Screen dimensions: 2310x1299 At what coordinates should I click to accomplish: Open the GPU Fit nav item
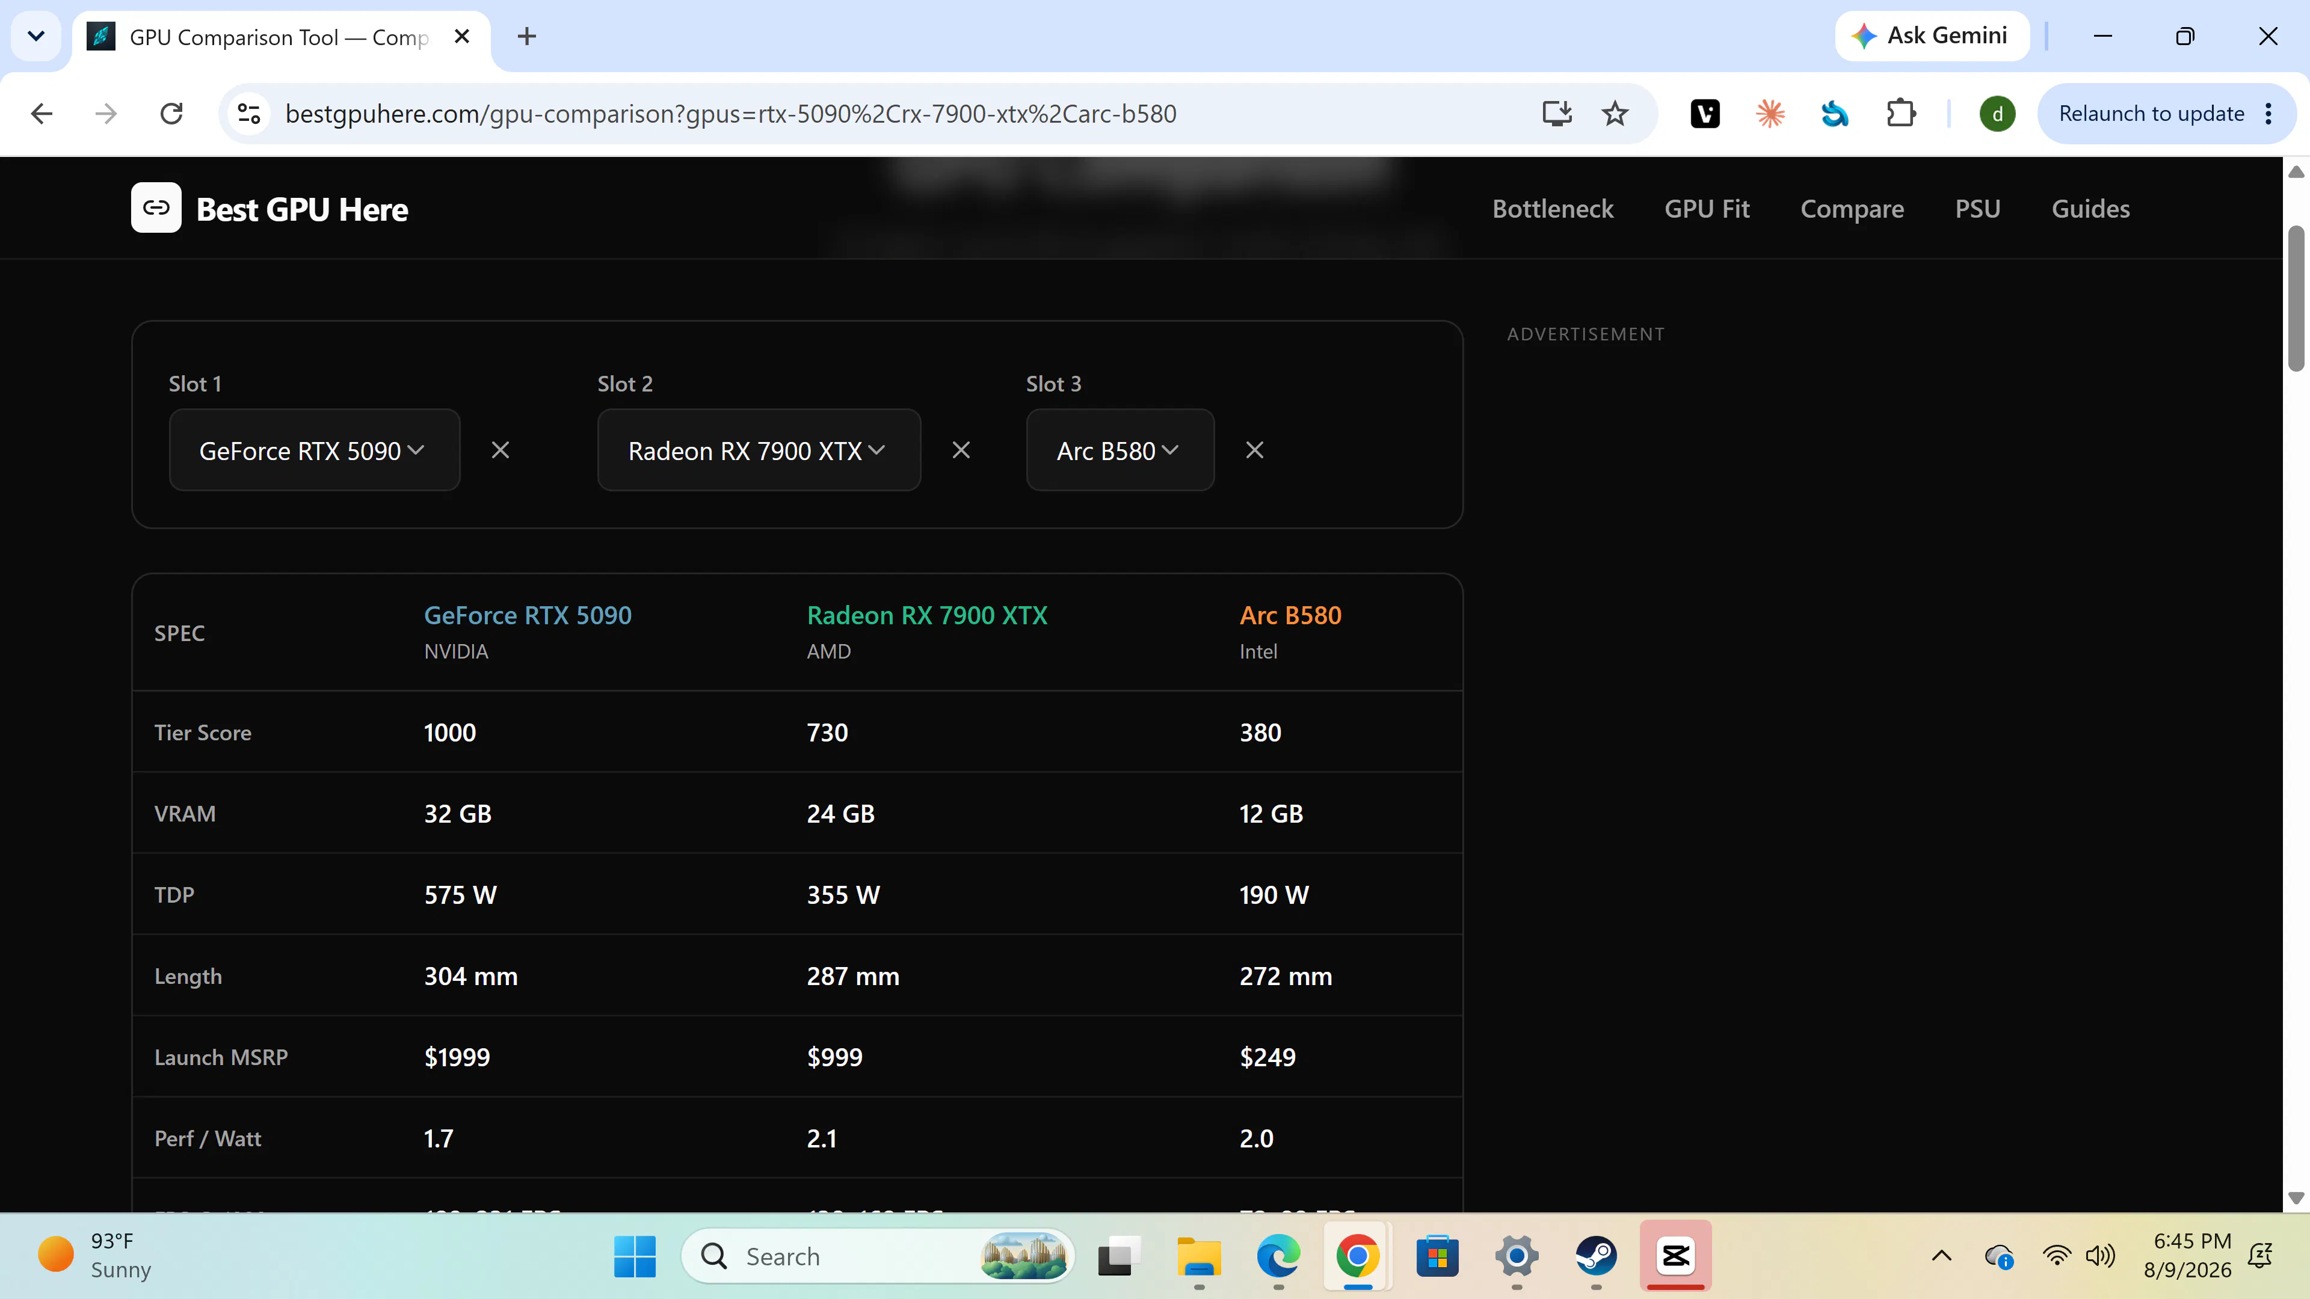1707,209
